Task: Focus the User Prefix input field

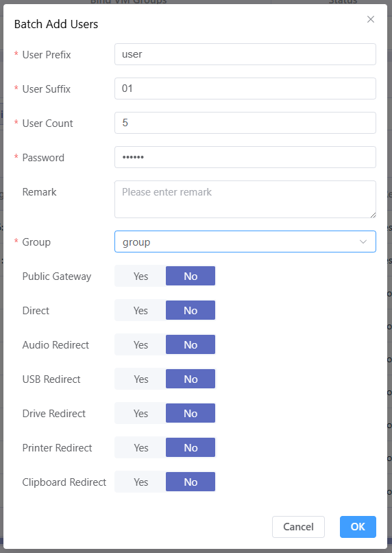Action: [245, 54]
